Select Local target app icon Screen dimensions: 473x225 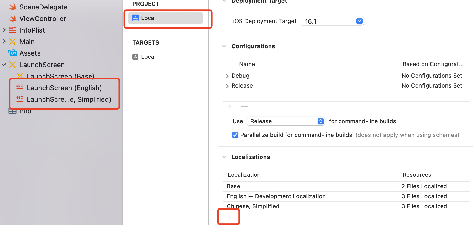135,57
